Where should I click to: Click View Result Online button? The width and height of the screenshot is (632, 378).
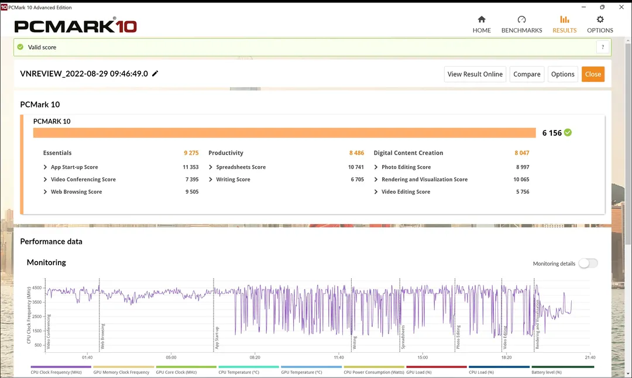coord(475,74)
